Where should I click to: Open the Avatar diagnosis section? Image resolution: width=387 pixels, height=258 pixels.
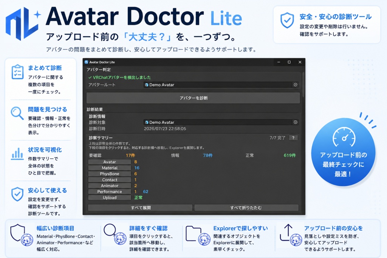click(110, 162)
